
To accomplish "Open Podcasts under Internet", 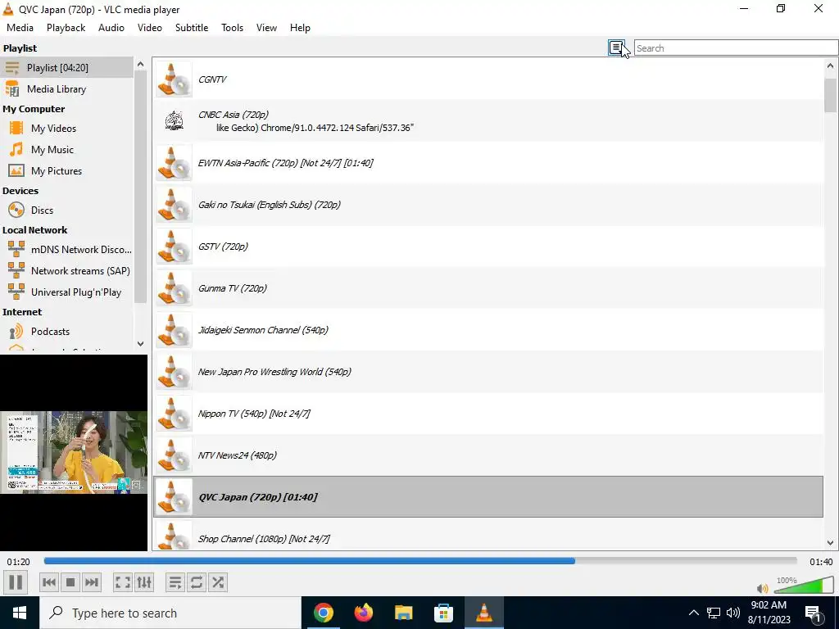I will click(66, 332).
